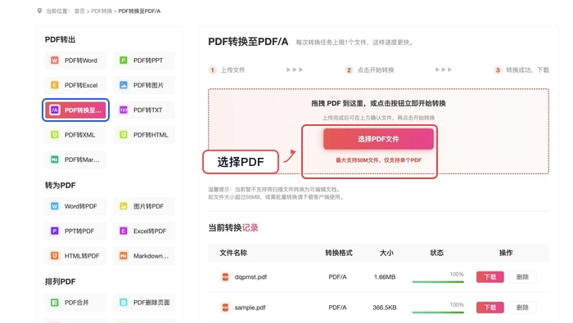Viewport: 573px width, 323px height.
Task: Click the dqpmst.pdf progress bar
Action: (438, 281)
